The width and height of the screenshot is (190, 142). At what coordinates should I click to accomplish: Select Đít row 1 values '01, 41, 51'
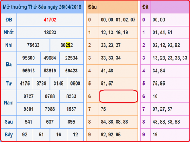[162, 33]
